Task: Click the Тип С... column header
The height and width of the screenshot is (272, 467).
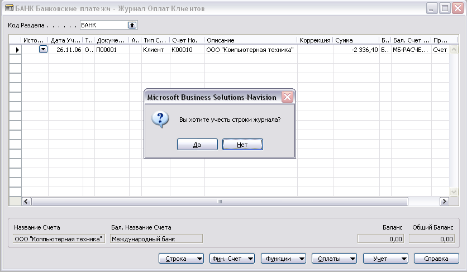Action: 156,40
